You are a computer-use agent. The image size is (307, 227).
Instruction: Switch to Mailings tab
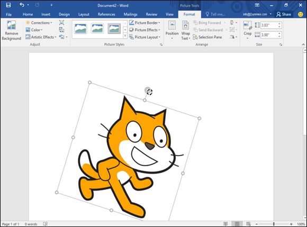click(130, 14)
